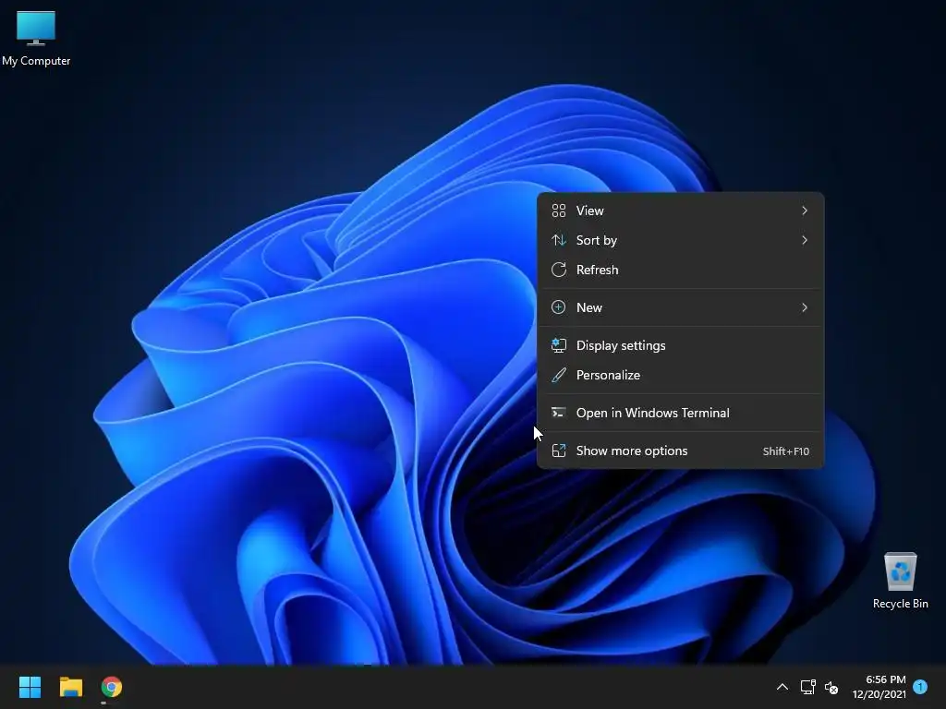Click the Shift+F10 shortcut text
The height and width of the screenshot is (709, 946).
click(x=785, y=451)
